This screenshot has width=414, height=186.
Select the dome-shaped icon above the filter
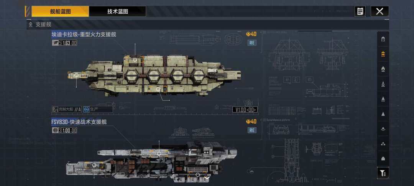pyautogui.click(x=383, y=158)
